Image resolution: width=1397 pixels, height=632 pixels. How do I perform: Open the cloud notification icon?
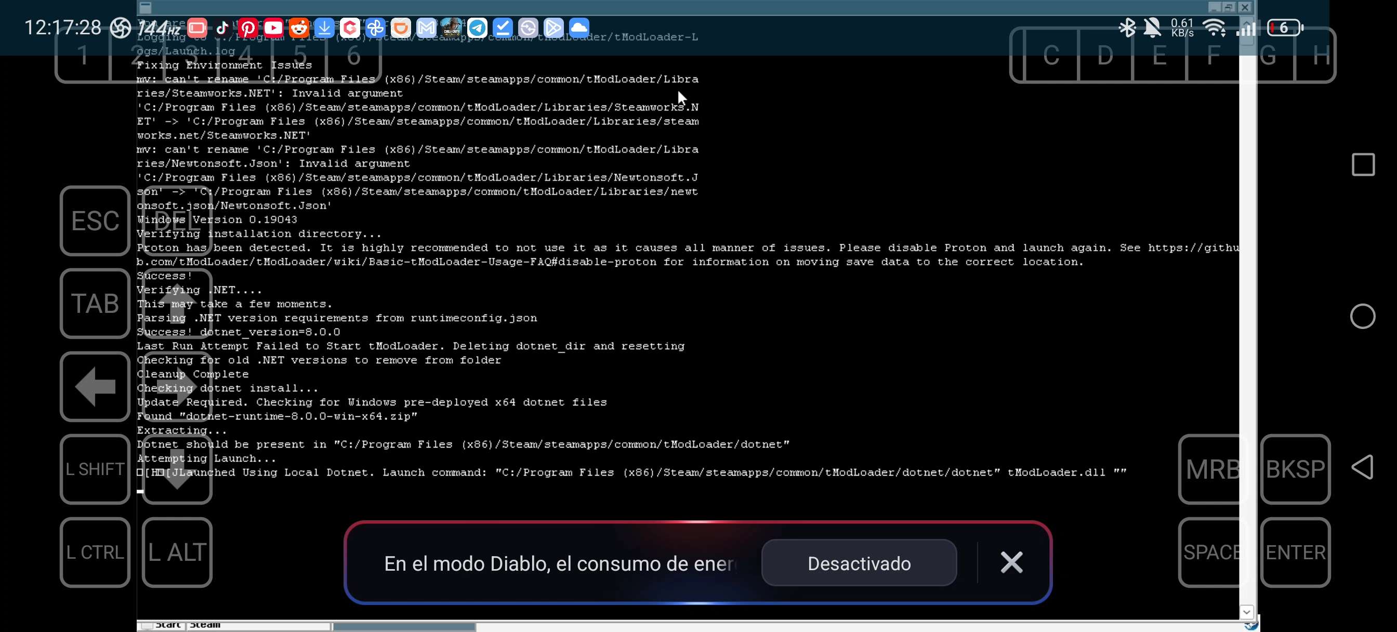[x=578, y=27]
